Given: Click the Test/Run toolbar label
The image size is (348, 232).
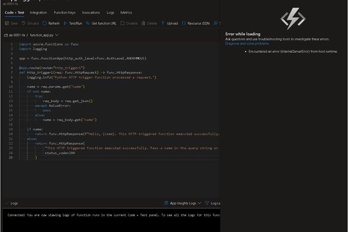Looking at the screenshot, I should [x=75, y=23].
